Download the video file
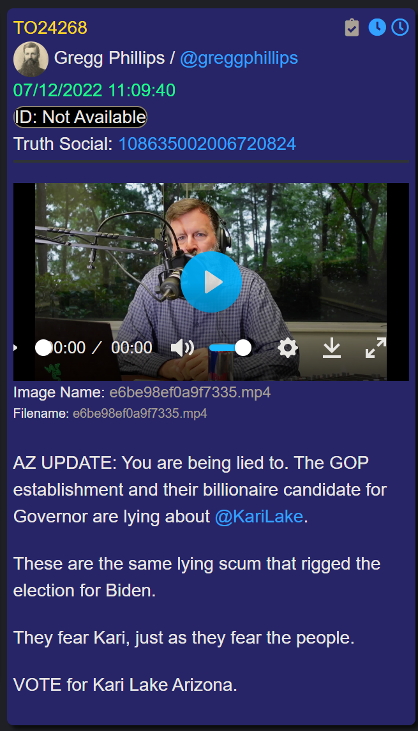Image resolution: width=418 pixels, height=731 pixels. click(332, 348)
